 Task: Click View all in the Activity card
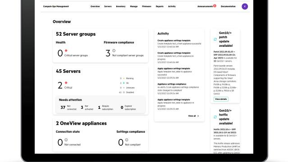click(192, 116)
